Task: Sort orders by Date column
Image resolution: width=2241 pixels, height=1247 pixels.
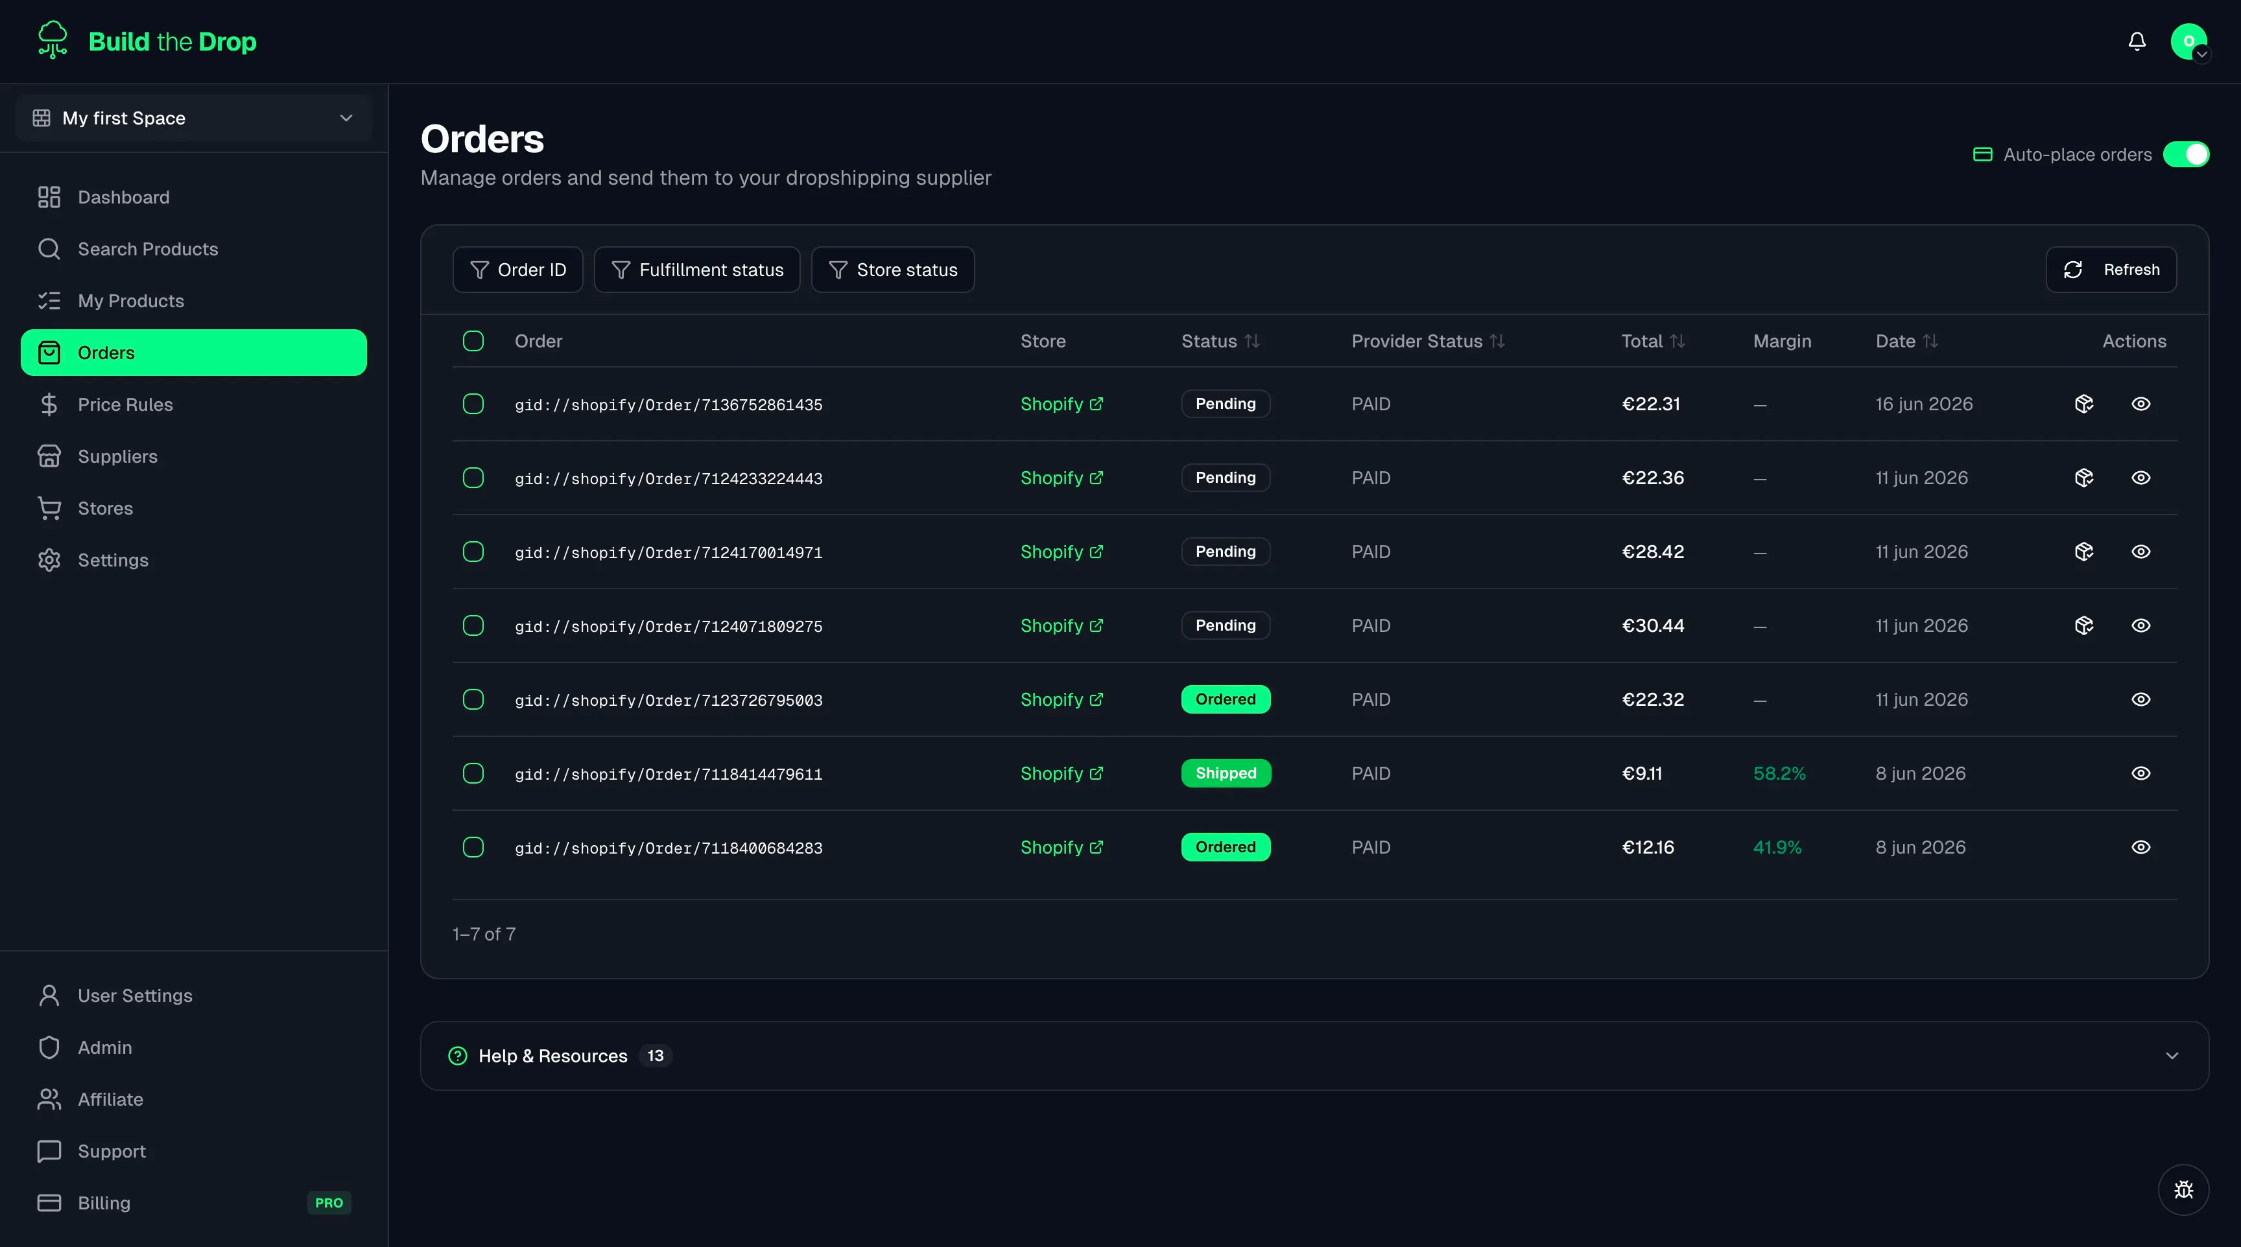Action: [x=1906, y=342]
